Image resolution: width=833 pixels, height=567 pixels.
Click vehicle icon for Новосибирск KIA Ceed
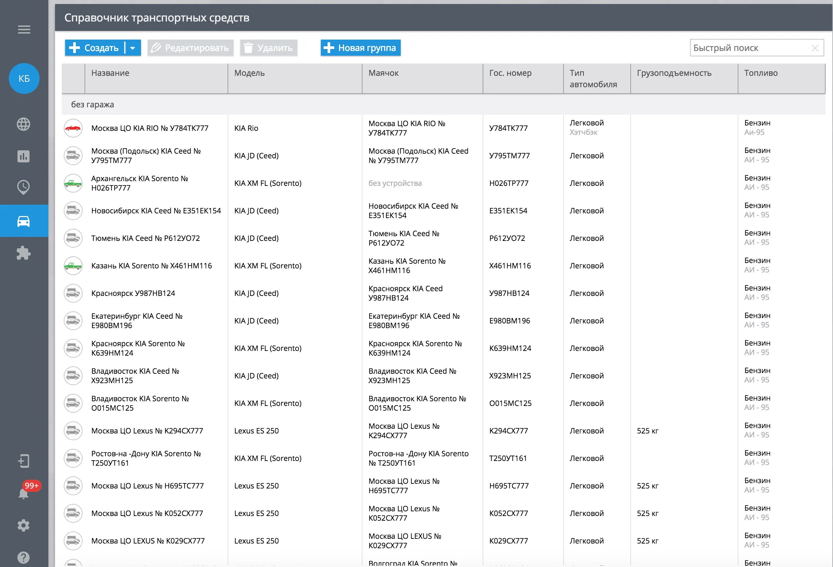pyautogui.click(x=73, y=211)
